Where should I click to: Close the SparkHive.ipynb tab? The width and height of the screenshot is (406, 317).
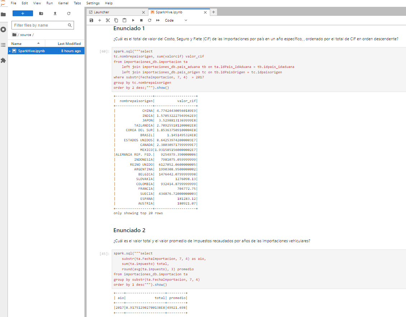click(x=206, y=12)
